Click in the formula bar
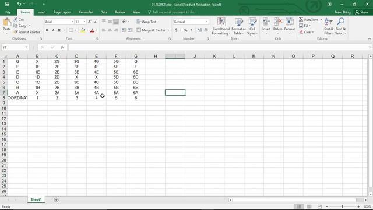 coord(219,47)
